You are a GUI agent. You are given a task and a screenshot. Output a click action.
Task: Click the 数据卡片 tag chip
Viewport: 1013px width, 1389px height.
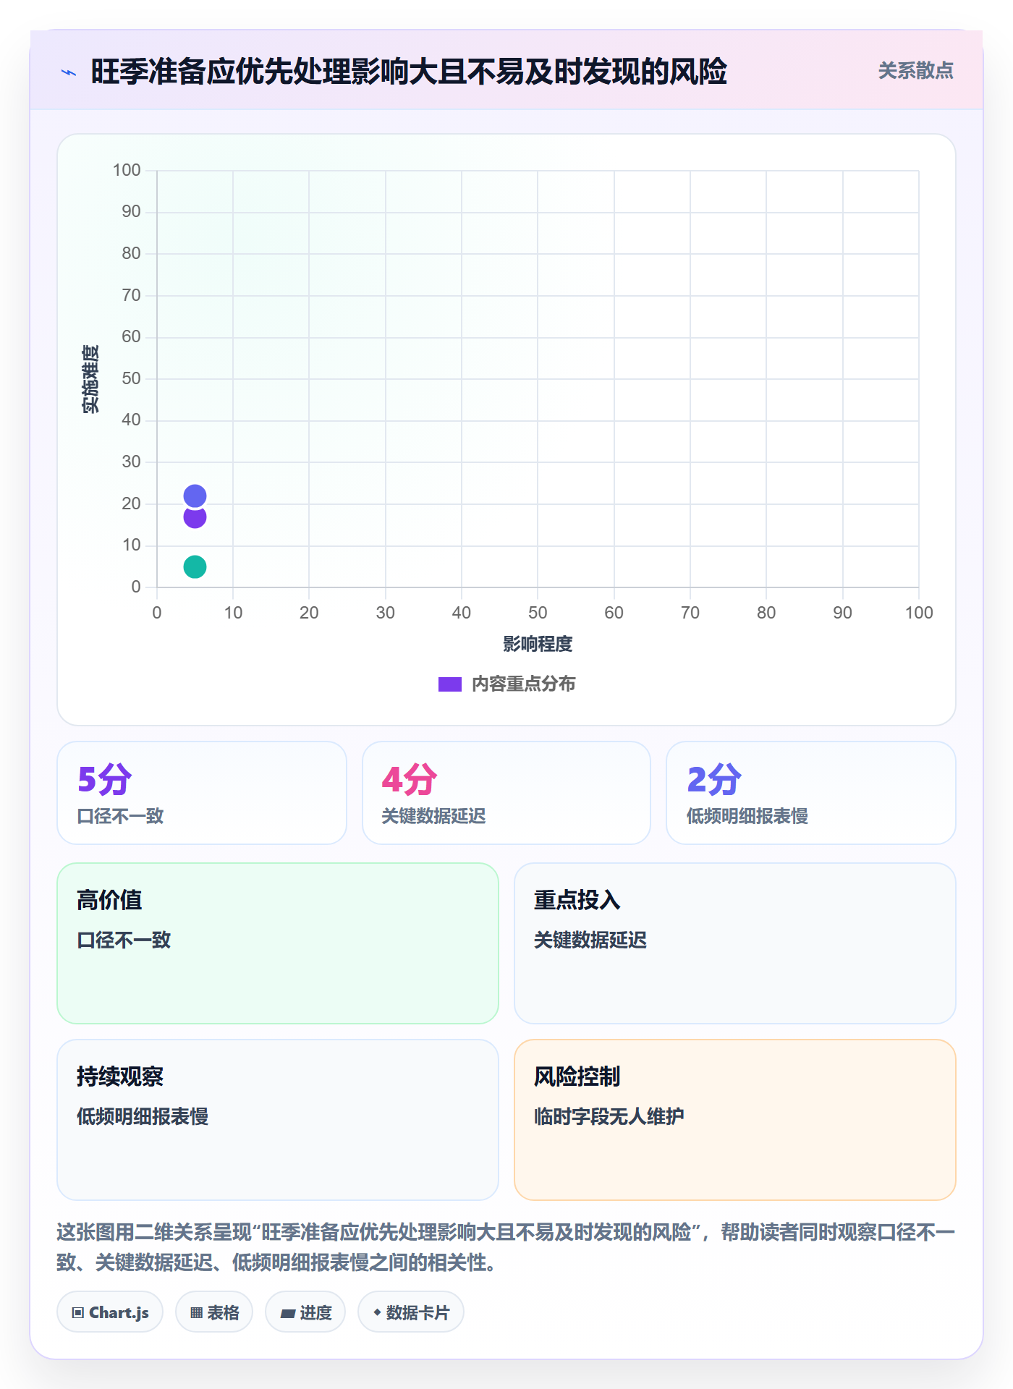point(411,1312)
